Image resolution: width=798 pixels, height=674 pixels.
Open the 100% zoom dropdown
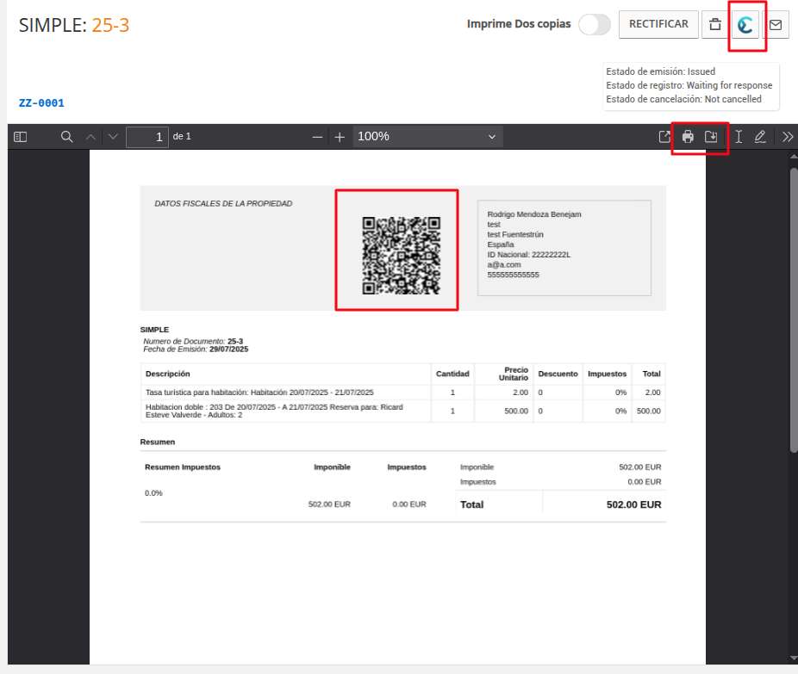pos(427,137)
